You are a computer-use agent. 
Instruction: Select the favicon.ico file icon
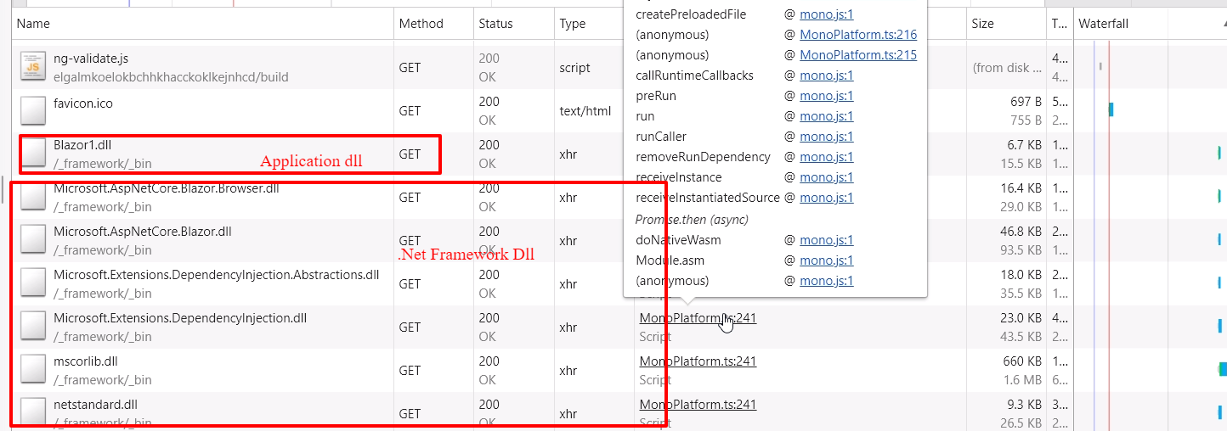pos(33,111)
